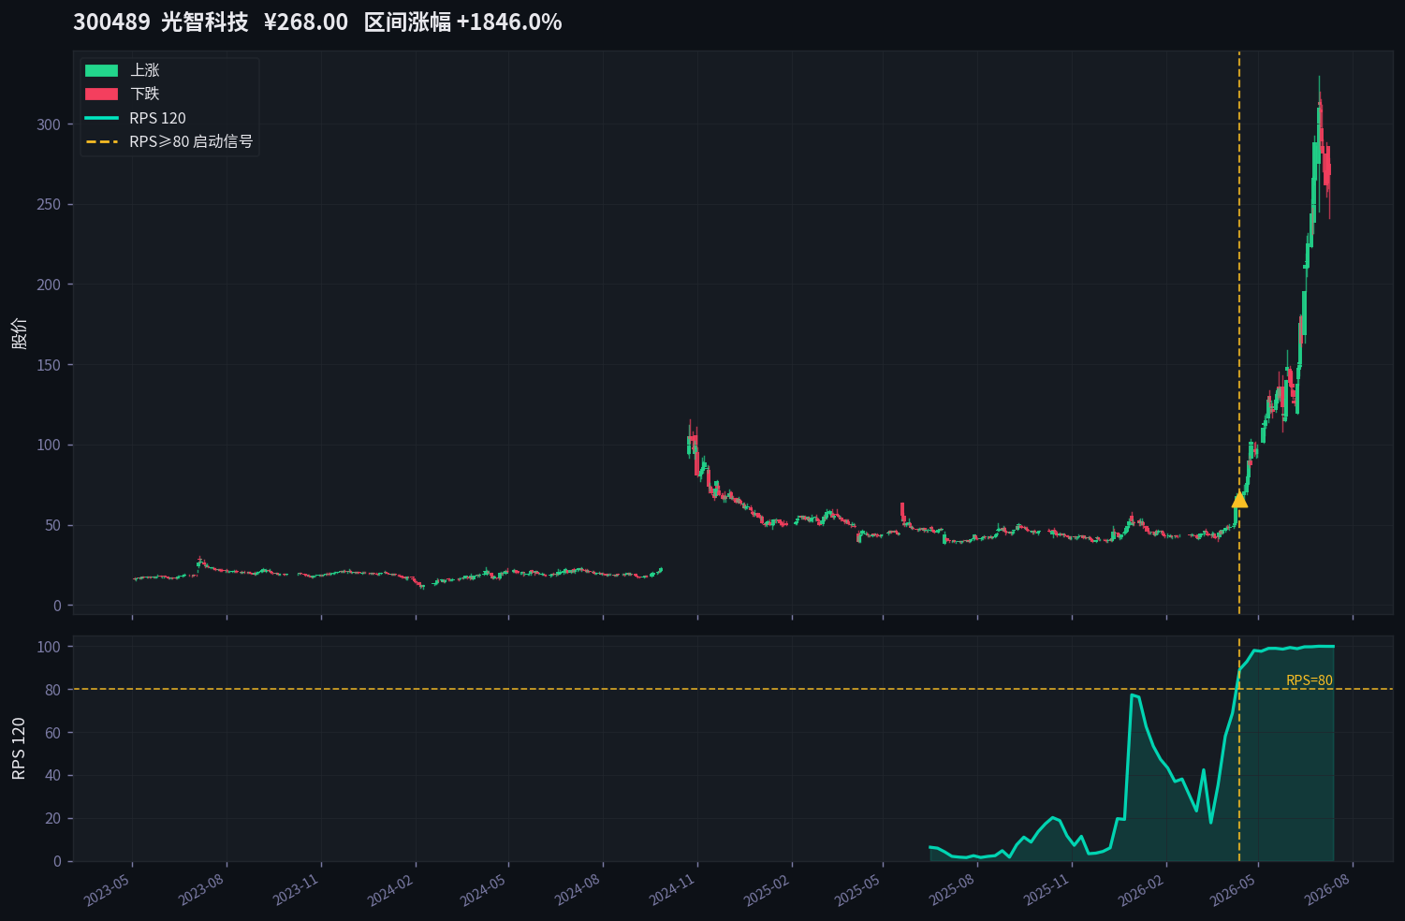Click the yellow triangle signal marker
The height and width of the screenshot is (921, 1405).
click(1239, 499)
